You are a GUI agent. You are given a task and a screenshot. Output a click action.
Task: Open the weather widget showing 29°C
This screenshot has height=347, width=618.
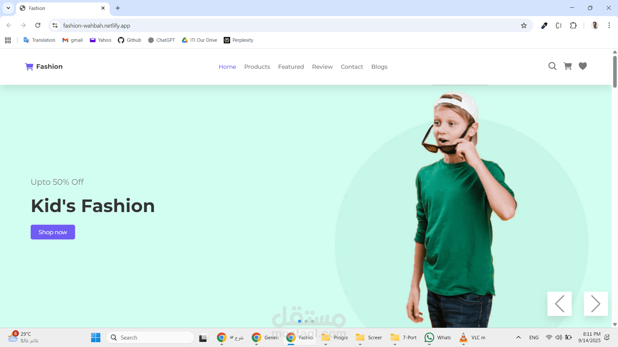pyautogui.click(x=23, y=337)
